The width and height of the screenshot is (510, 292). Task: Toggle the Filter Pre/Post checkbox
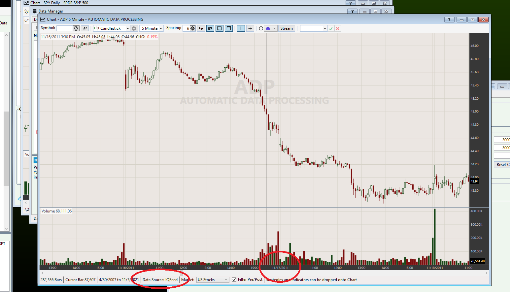[234, 279]
